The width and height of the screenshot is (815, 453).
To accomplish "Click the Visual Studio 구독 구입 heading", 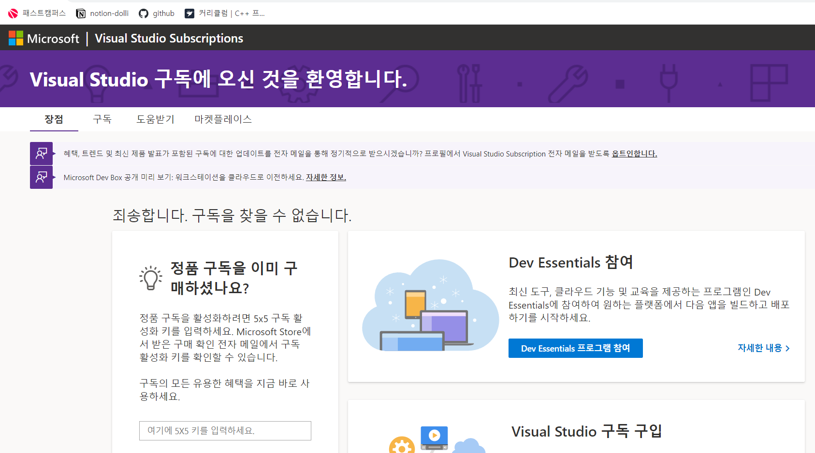I will (586, 431).
